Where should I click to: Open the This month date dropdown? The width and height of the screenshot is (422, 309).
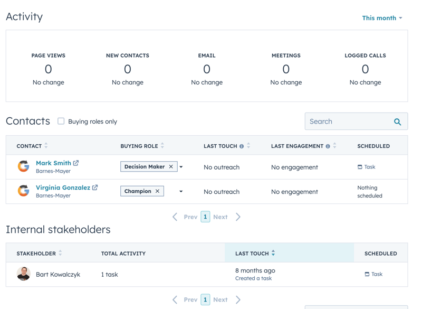[382, 18]
